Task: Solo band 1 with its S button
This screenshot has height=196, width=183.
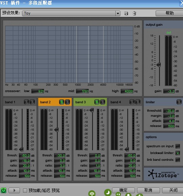Action: 26,102
